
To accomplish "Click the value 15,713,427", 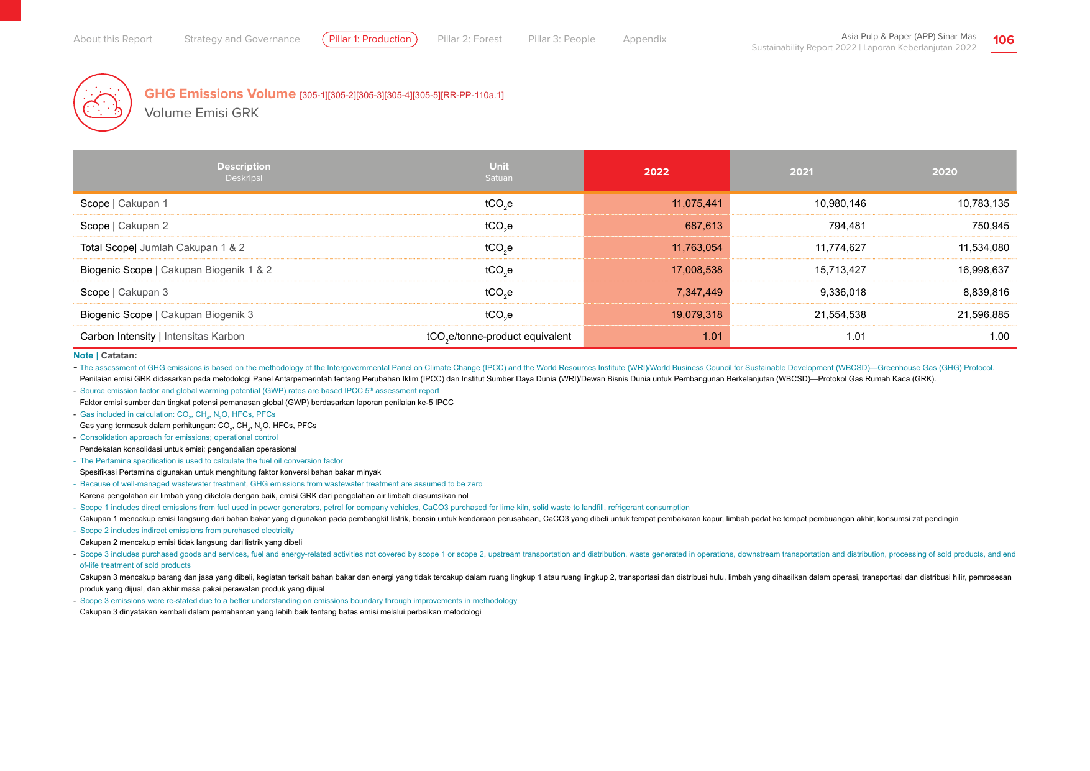I will click(840, 270).
